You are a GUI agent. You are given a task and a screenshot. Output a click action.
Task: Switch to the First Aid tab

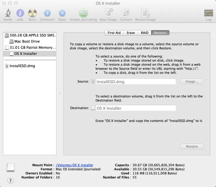114,33
